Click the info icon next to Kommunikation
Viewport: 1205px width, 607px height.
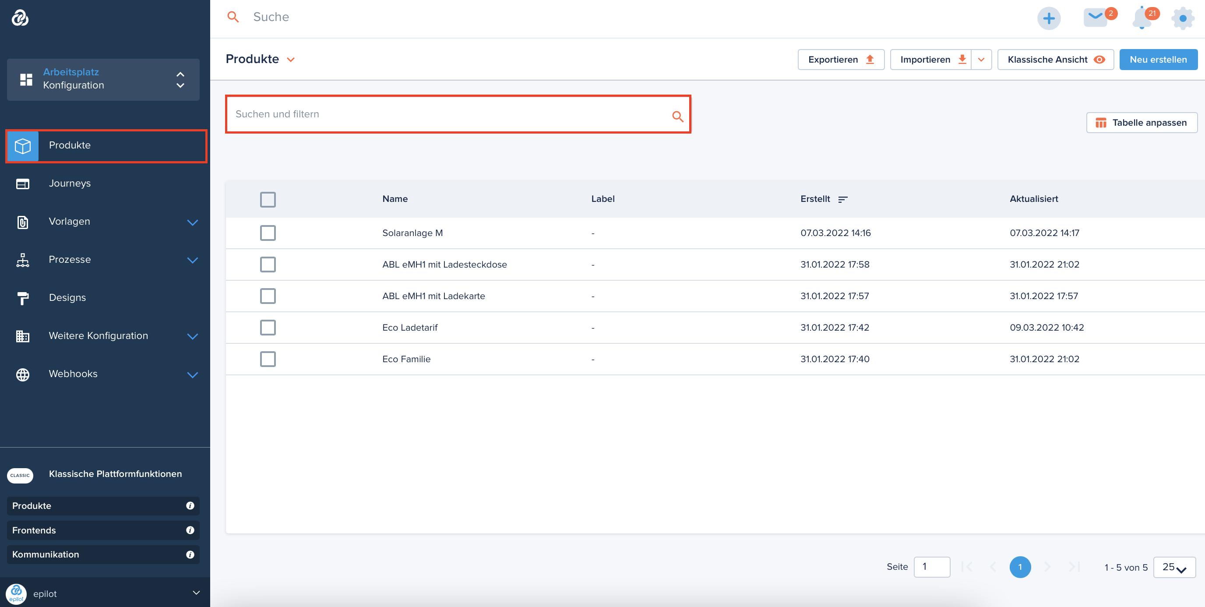tap(190, 554)
